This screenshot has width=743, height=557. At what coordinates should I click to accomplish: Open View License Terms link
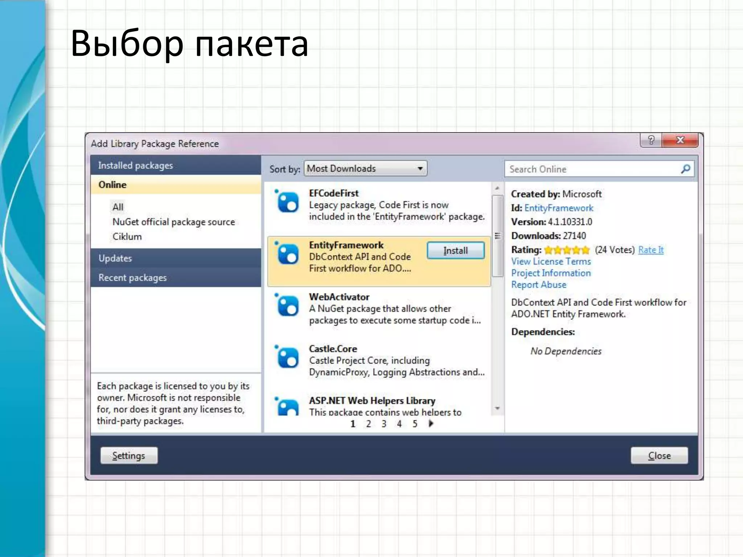[551, 261]
